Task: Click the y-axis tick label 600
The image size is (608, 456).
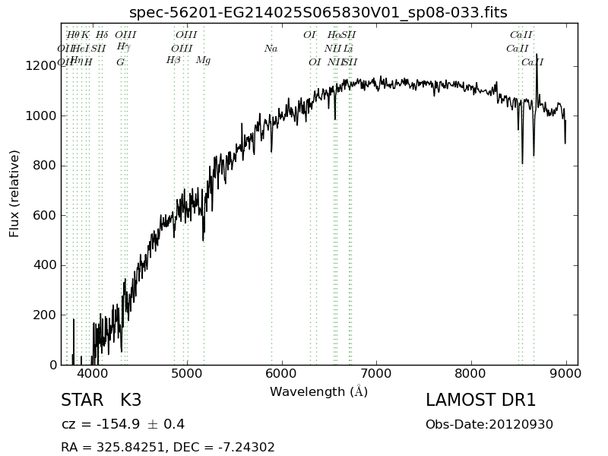Action: (45, 216)
